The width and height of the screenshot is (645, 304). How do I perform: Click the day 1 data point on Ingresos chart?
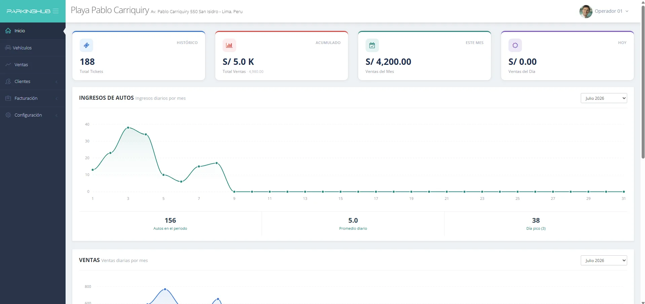pyautogui.click(x=93, y=170)
